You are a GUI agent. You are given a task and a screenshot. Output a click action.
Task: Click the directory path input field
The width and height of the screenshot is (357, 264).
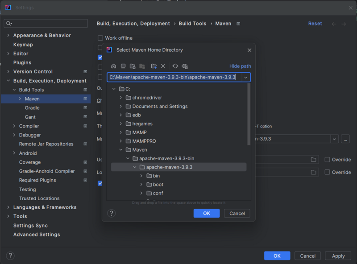coord(174,78)
